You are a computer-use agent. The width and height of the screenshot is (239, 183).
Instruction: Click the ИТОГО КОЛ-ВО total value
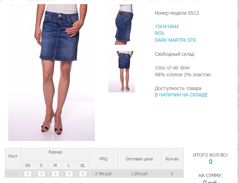pos(211,162)
